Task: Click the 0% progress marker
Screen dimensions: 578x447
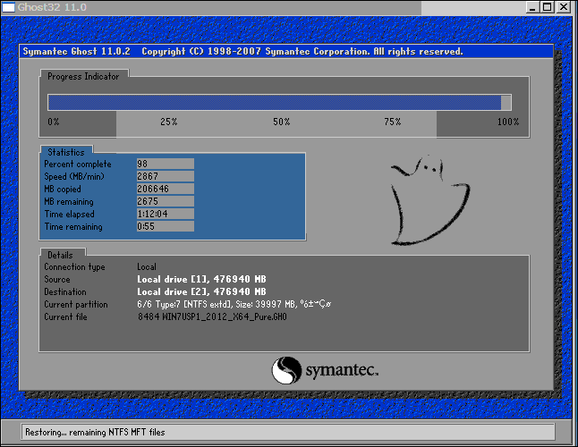Action: pyautogui.click(x=54, y=122)
